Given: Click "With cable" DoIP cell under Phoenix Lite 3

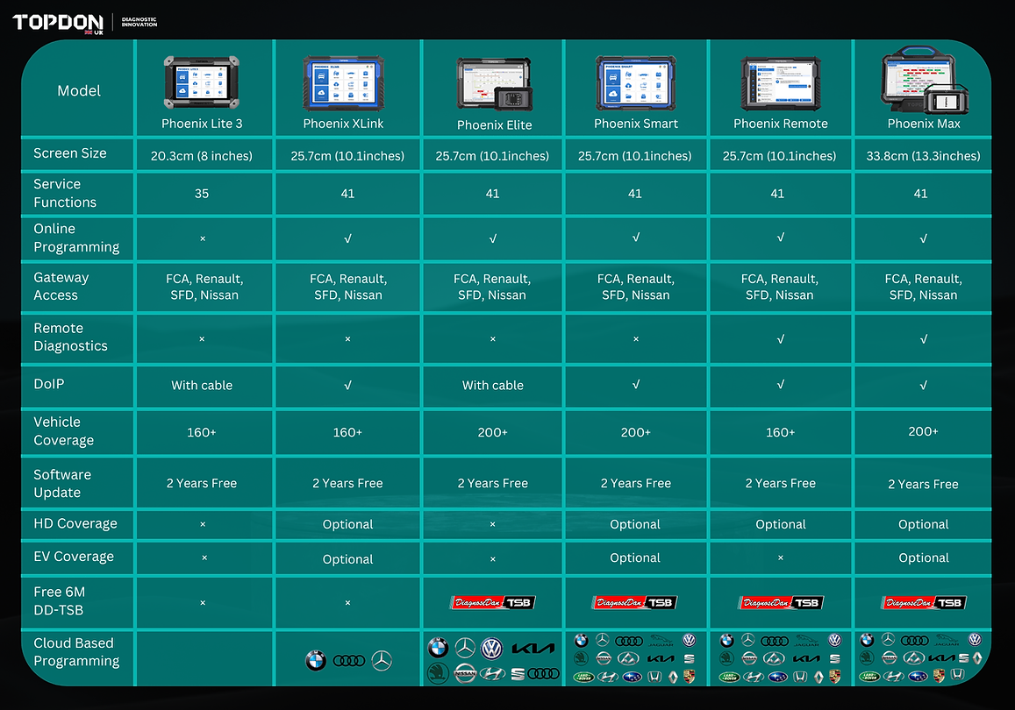Looking at the screenshot, I should tap(201, 386).
